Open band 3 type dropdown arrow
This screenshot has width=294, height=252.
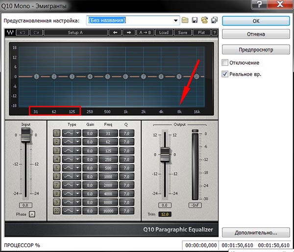coord(77,151)
